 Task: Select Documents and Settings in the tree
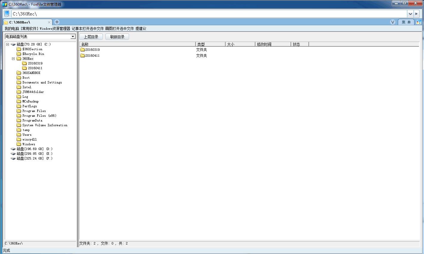[42, 82]
